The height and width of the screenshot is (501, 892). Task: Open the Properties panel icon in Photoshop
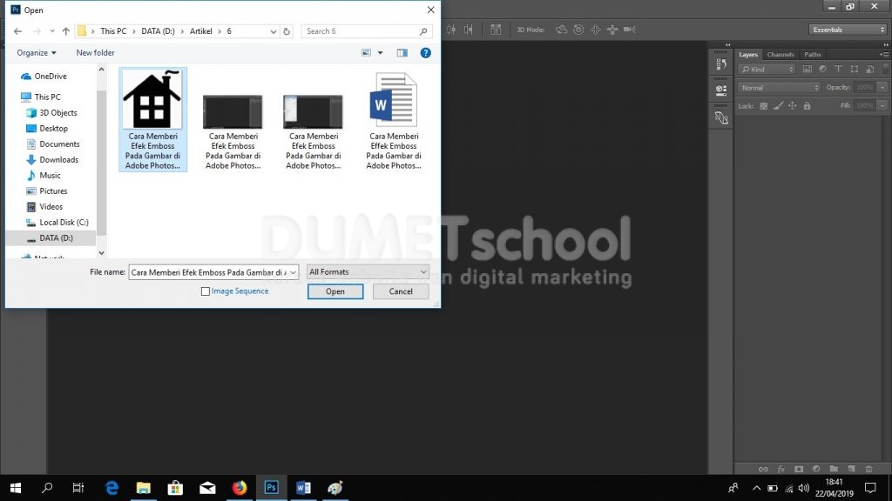(720, 90)
